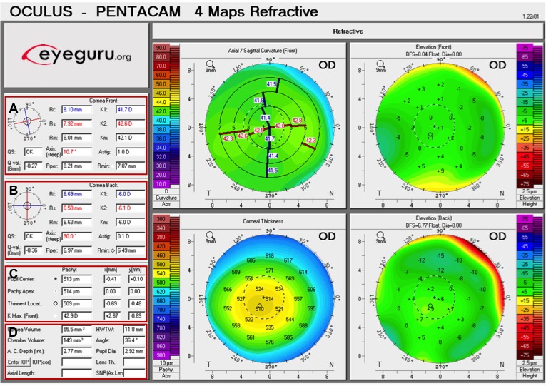Click 576 value on Corneal Thickness map
This screenshot has height=386, width=546.
269,342
